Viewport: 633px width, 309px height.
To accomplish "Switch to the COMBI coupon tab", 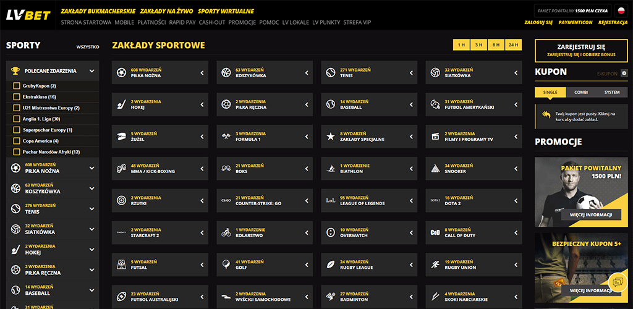I will (580, 92).
